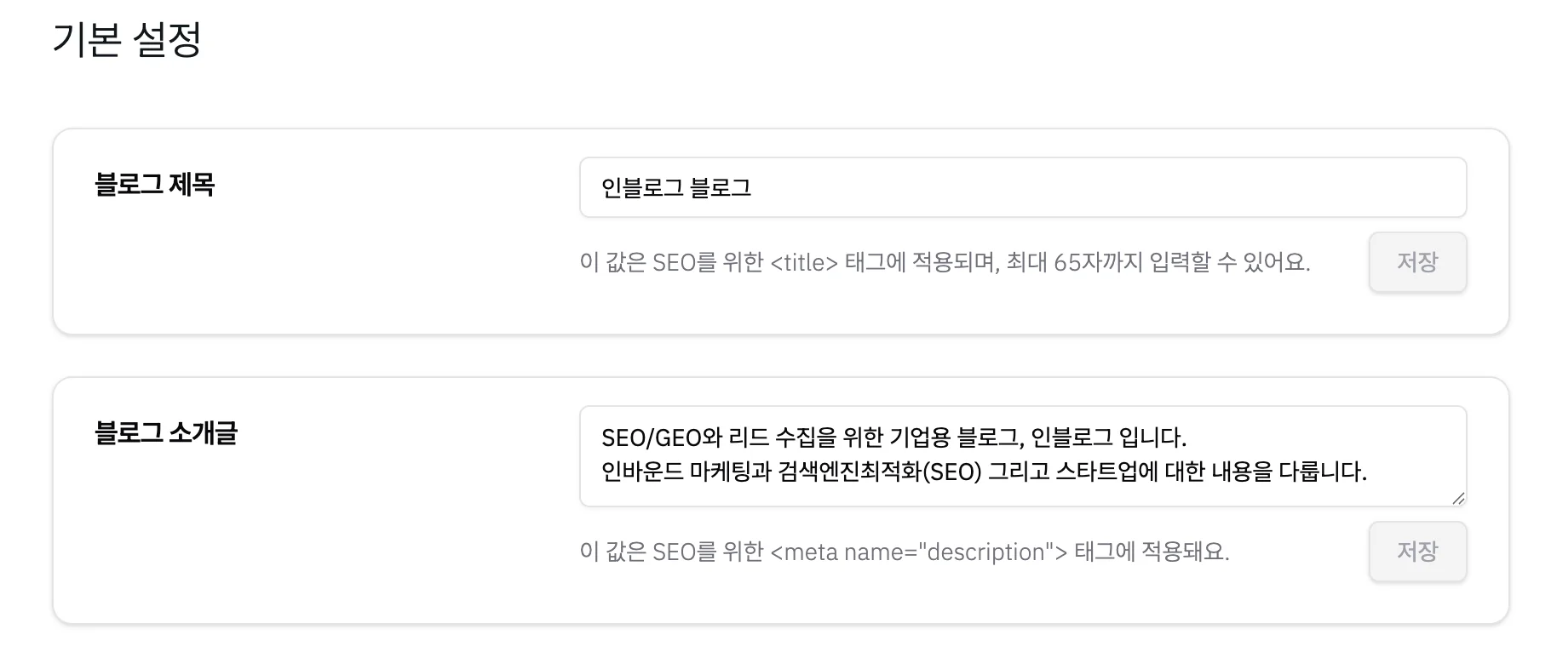Click '검색엔진최적화(SEO)' in the description textarea

[x=879, y=472]
